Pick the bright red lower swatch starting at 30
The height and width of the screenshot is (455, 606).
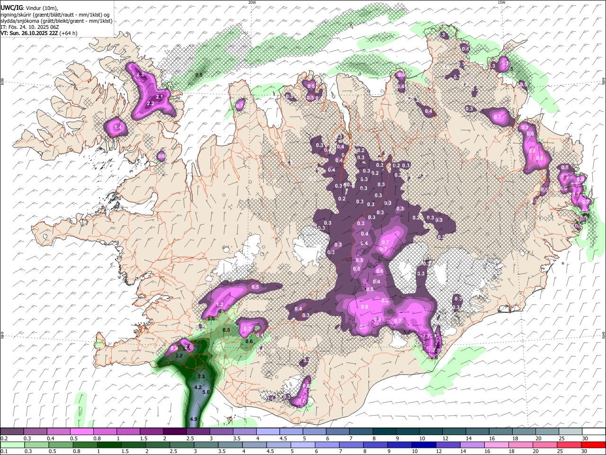pyautogui.click(x=593, y=445)
